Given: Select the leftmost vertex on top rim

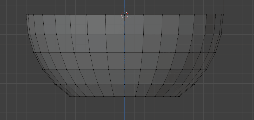Looking at the screenshot, I should [x=26, y=15].
